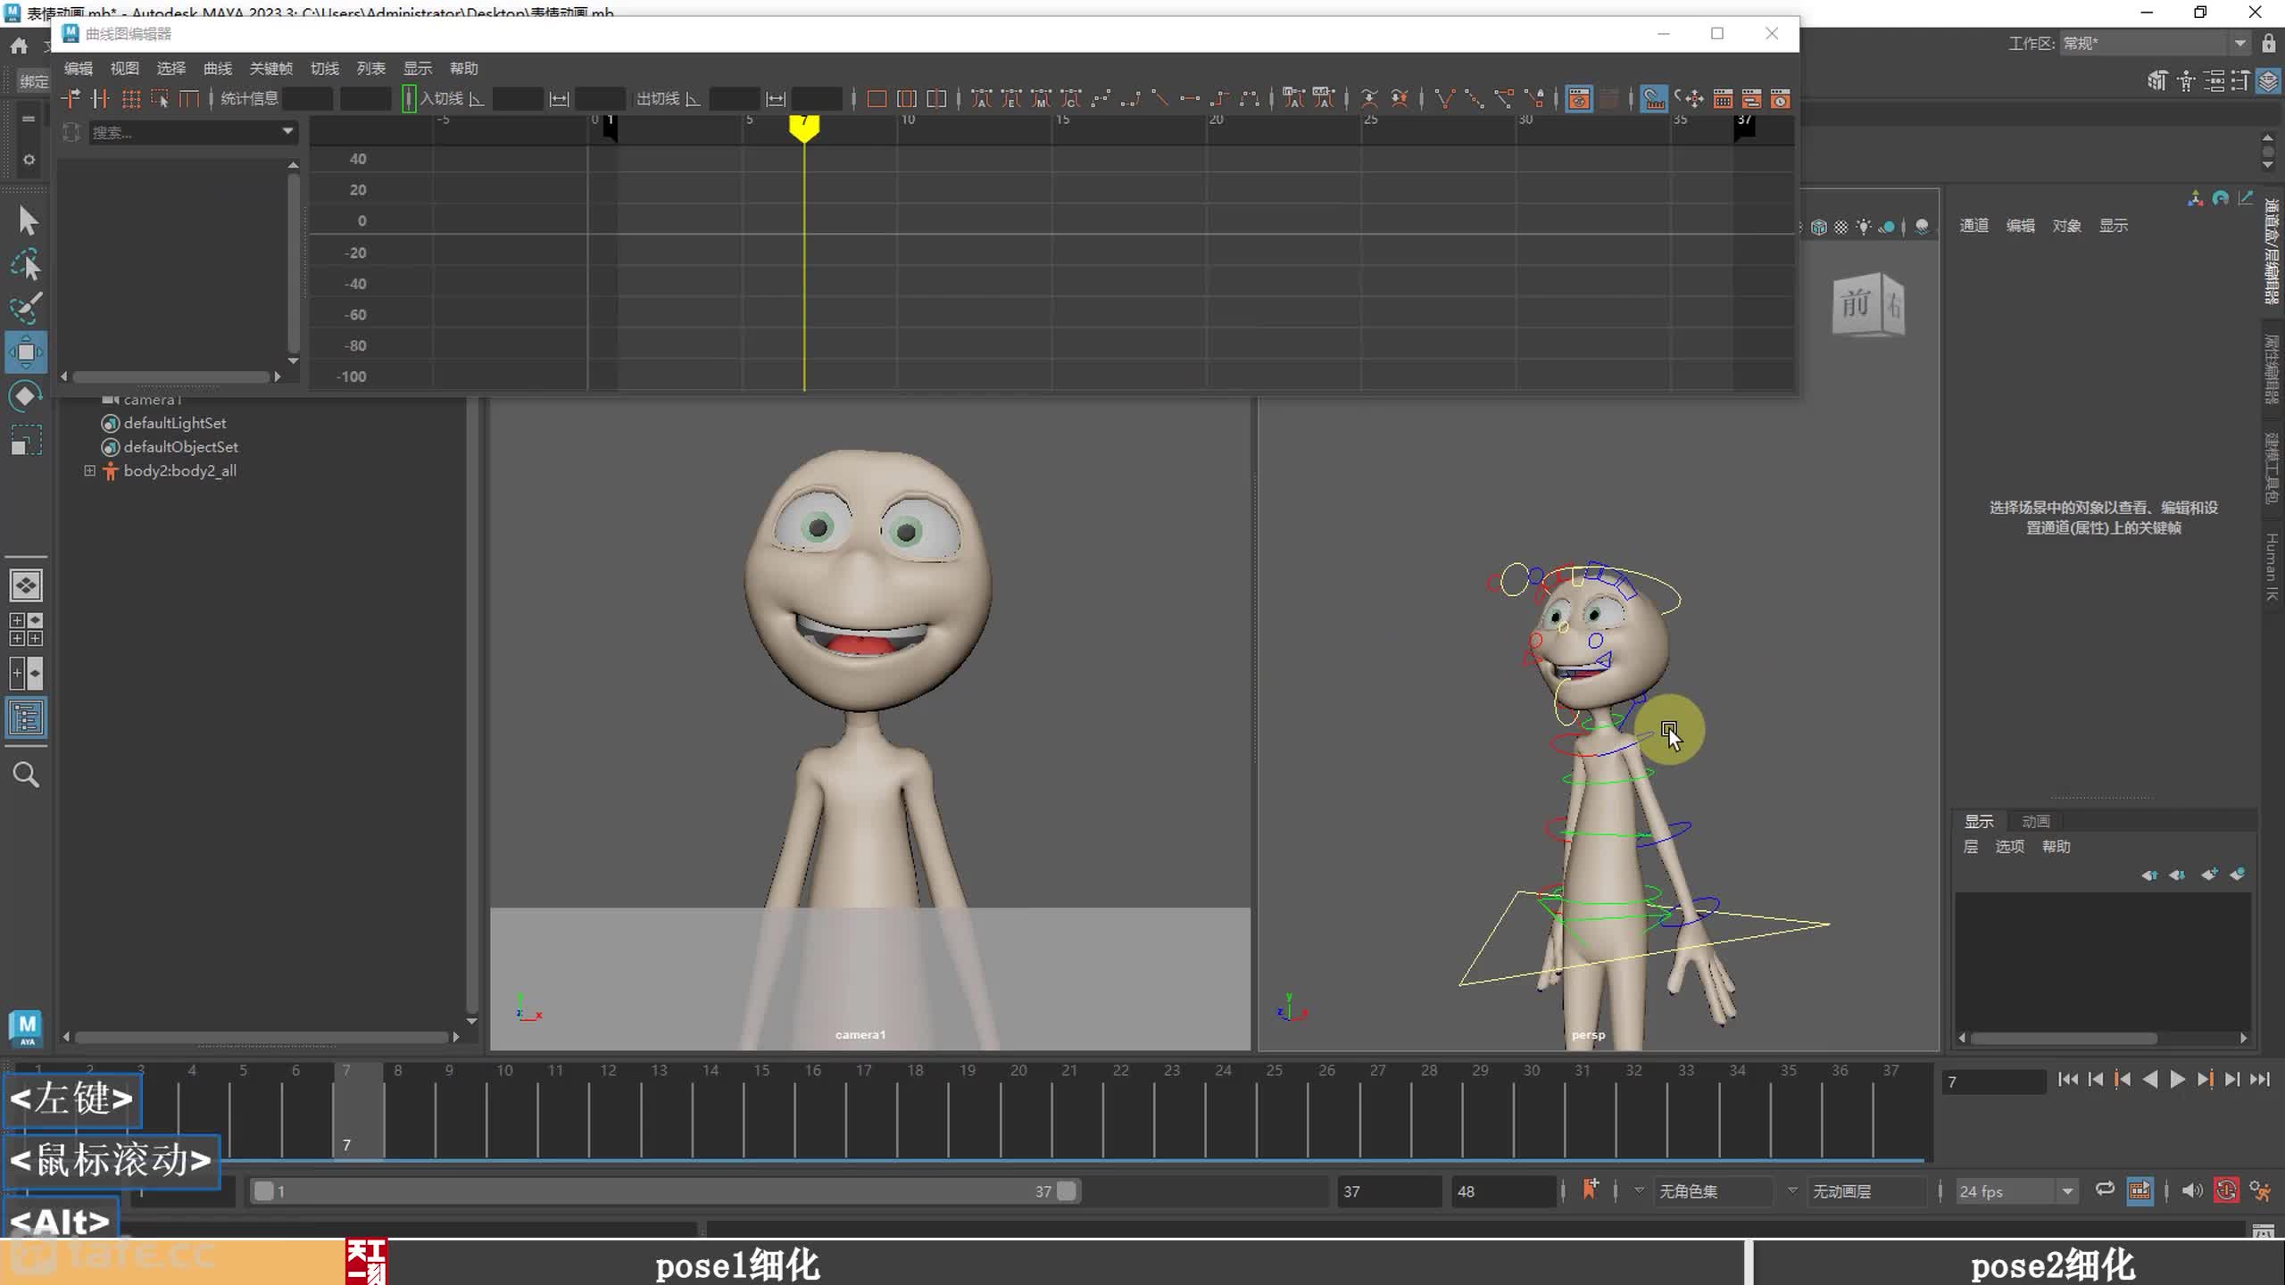This screenshot has height=1285, width=2285.
Task: Toggle Time Snap magnet icon in Graph Editor
Action: click(1653, 98)
